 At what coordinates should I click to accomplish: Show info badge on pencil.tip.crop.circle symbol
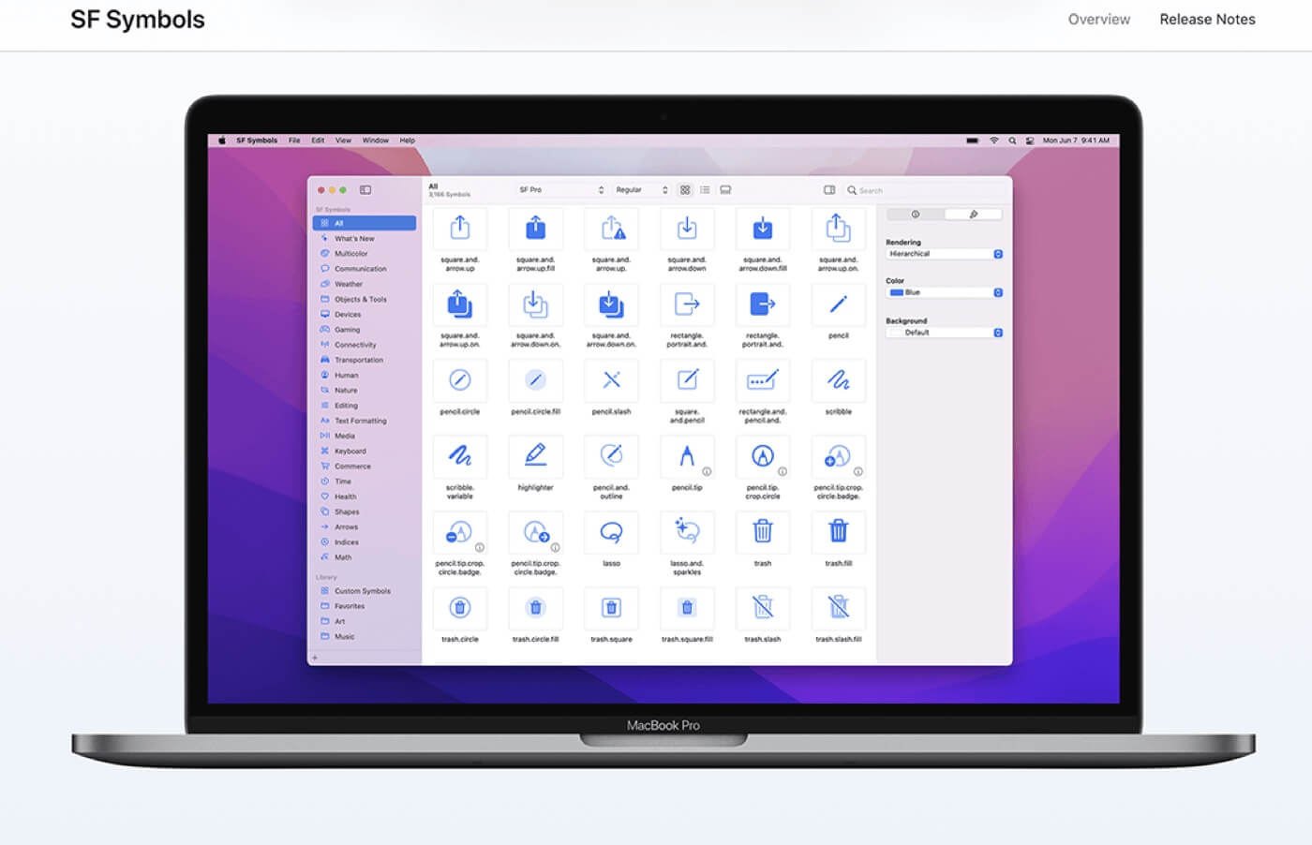pyautogui.click(x=783, y=471)
